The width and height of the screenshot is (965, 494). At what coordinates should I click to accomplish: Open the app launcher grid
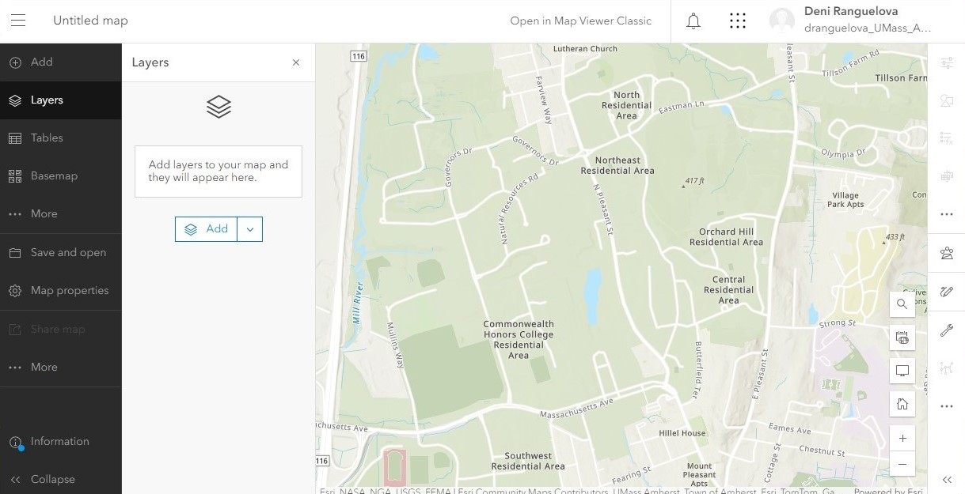click(x=738, y=21)
